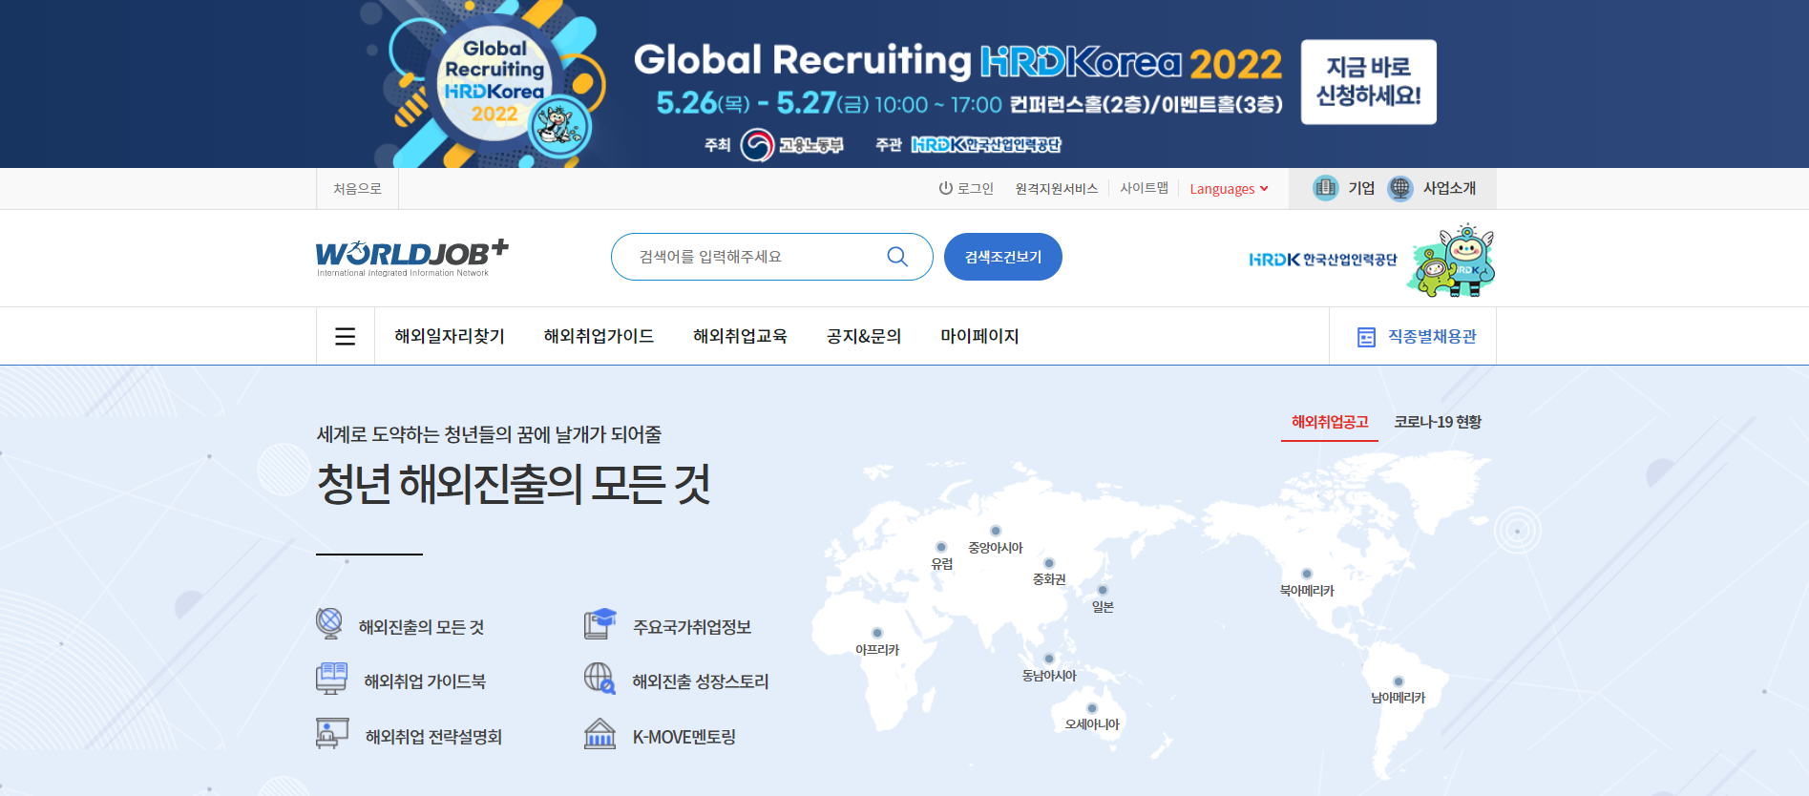
Task: Click the 남아메리카 map marker dot
Action: [1399, 681]
